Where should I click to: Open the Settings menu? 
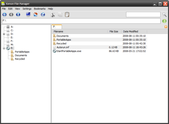pos(27,9)
